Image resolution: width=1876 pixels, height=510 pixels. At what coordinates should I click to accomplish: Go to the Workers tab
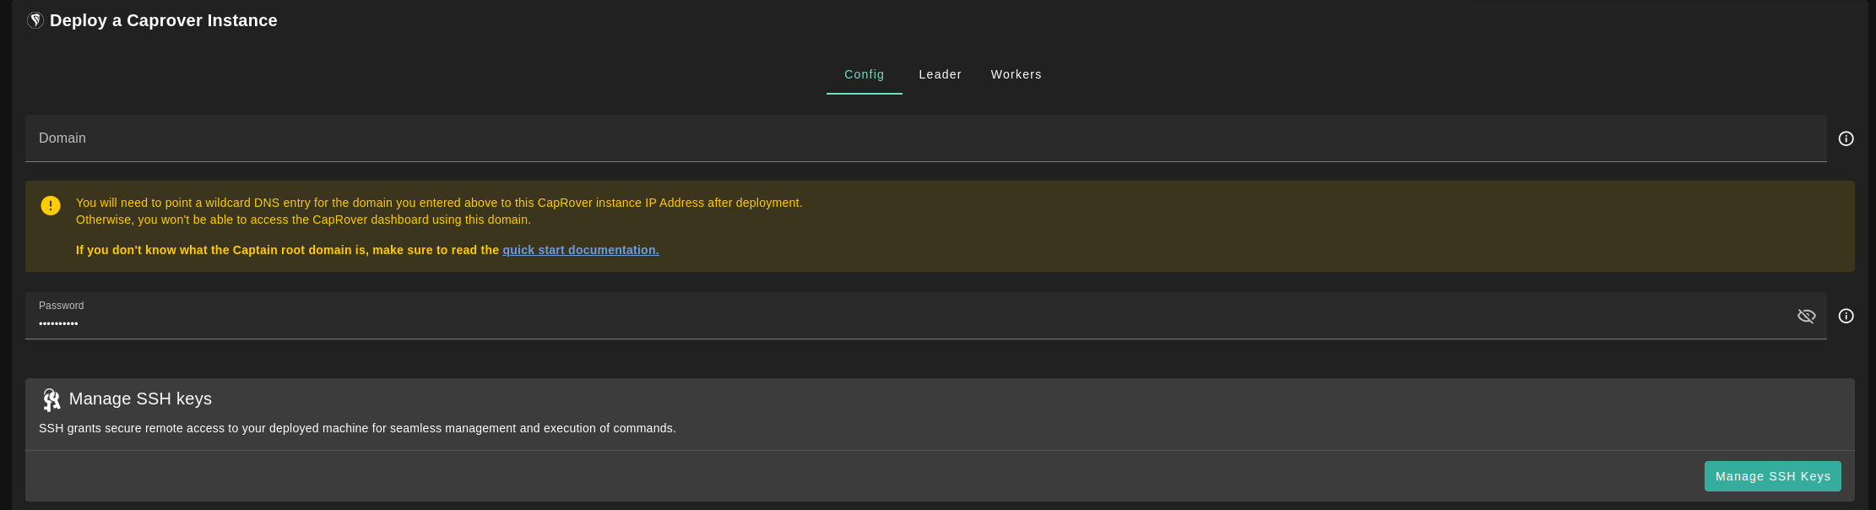pos(1016,74)
